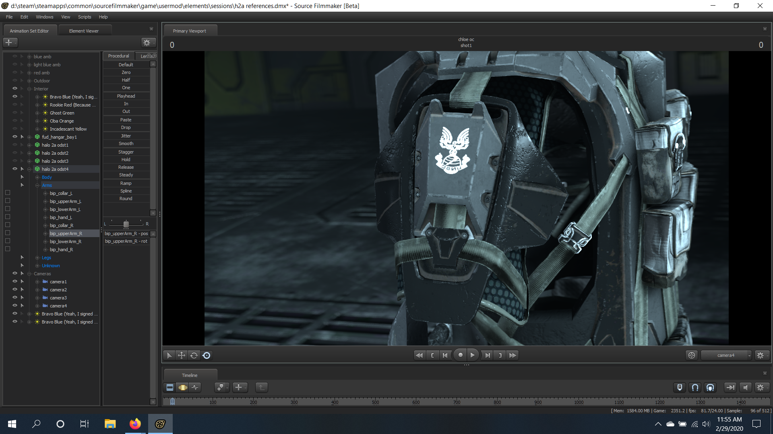The width and height of the screenshot is (773, 434).
Task: Open the Scripts menu
Action: (x=85, y=17)
